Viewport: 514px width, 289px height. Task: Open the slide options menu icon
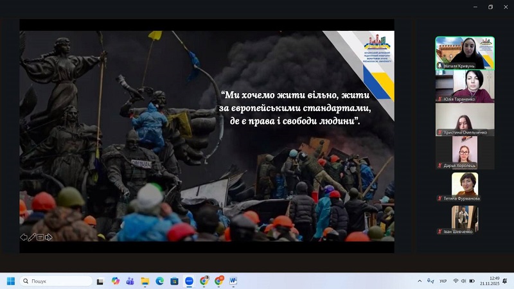pyautogui.click(x=40, y=237)
